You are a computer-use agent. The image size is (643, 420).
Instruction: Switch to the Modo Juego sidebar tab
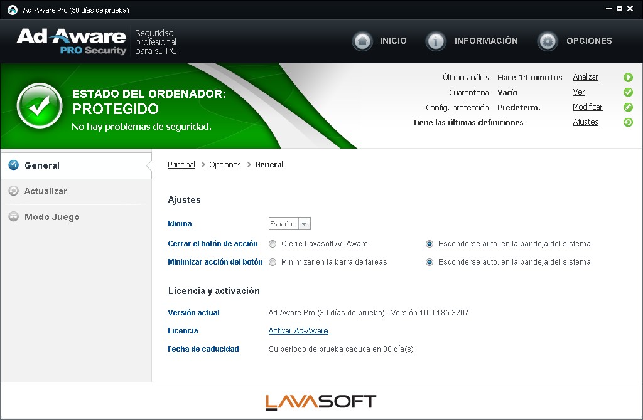[x=76, y=217]
